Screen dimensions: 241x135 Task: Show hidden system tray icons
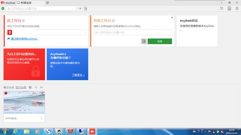tap(205, 132)
